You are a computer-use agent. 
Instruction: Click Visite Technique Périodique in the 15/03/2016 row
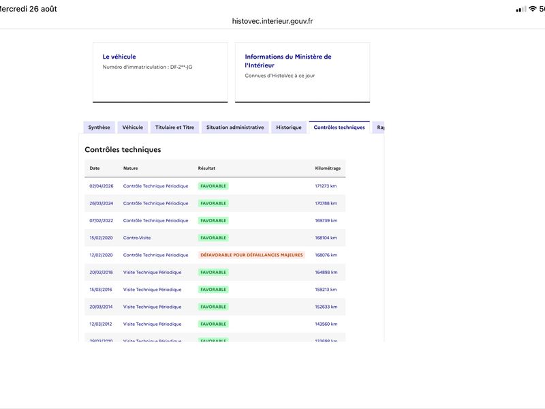pyautogui.click(x=152, y=289)
